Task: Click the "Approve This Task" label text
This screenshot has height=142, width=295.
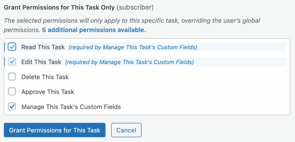Action: pyautogui.click(x=48, y=92)
